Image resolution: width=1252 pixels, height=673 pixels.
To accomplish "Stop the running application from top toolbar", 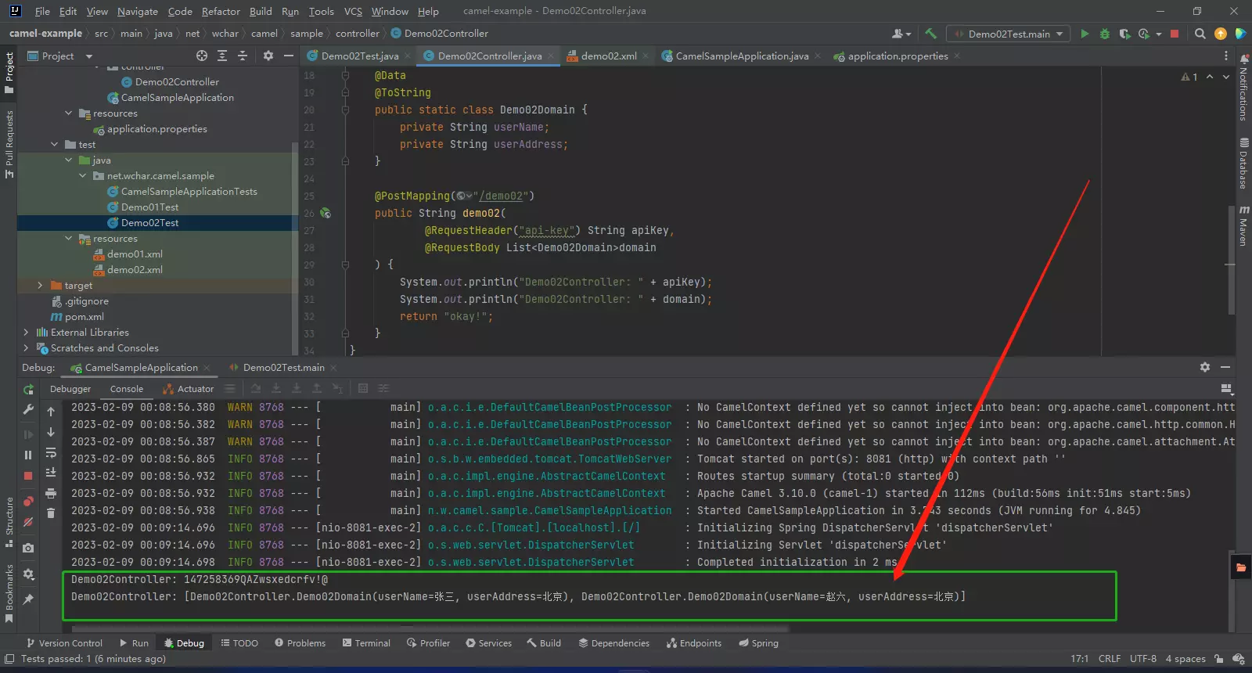I will pyautogui.click(x=1175, y=34).
